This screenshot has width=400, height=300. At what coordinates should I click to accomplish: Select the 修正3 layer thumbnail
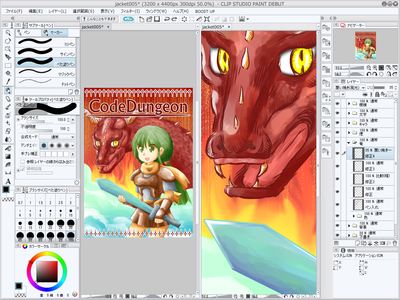[358, 166]
